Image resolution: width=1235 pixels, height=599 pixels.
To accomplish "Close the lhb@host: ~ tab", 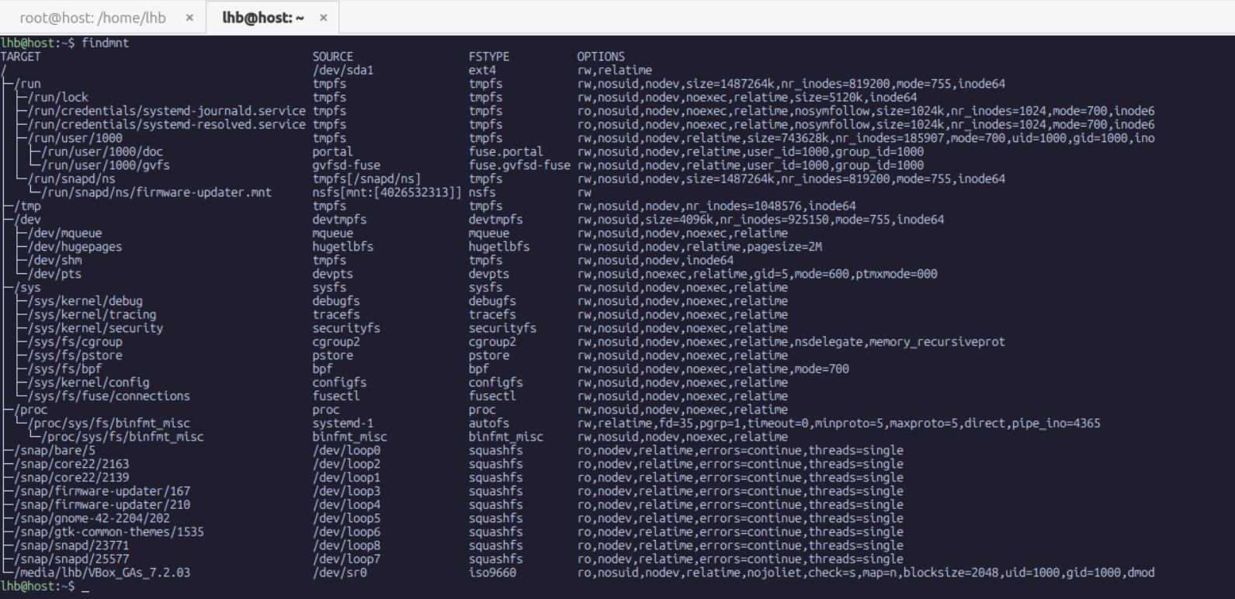I will tap(323, 17).
